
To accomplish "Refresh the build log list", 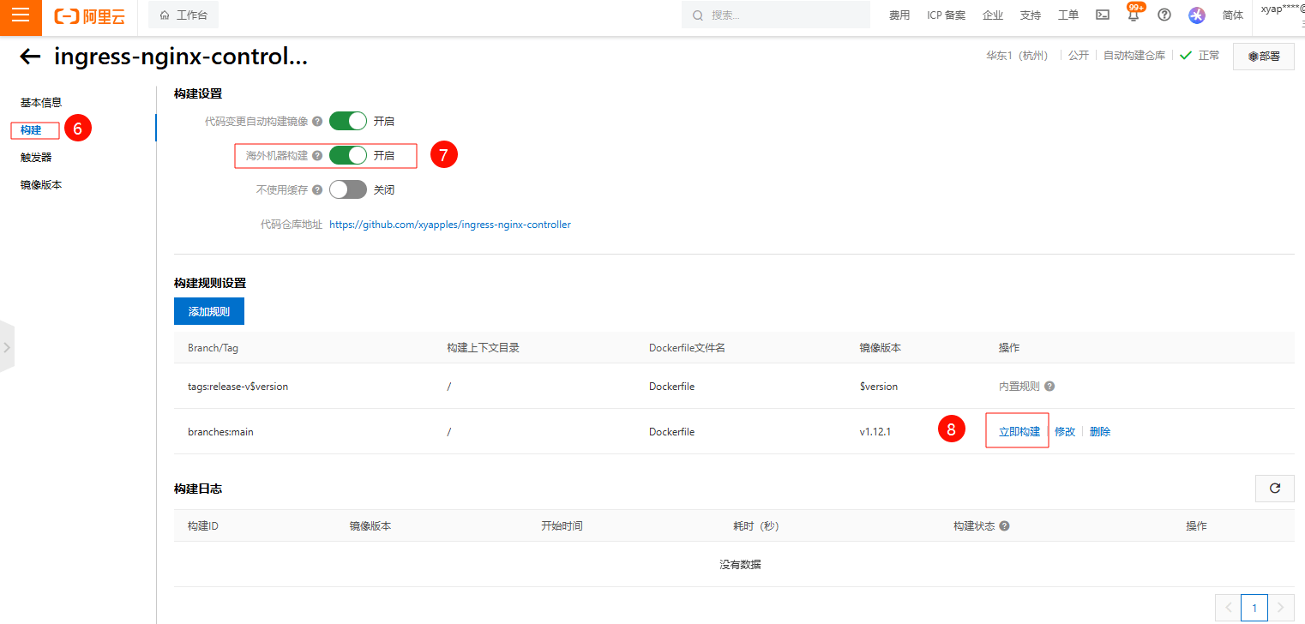I will click(1274, 488).
